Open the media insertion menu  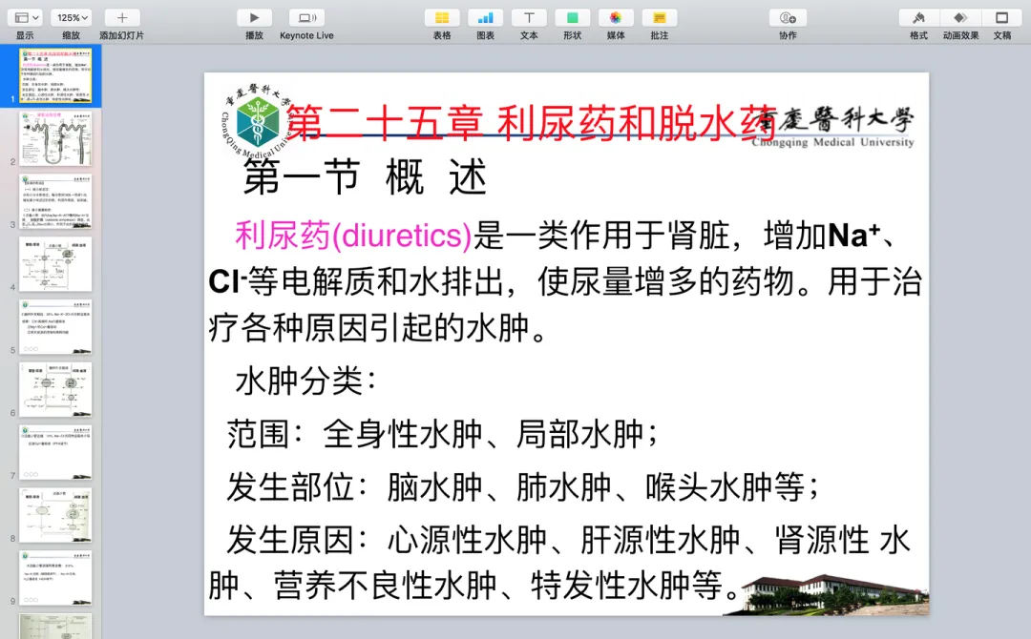(616, 18)
